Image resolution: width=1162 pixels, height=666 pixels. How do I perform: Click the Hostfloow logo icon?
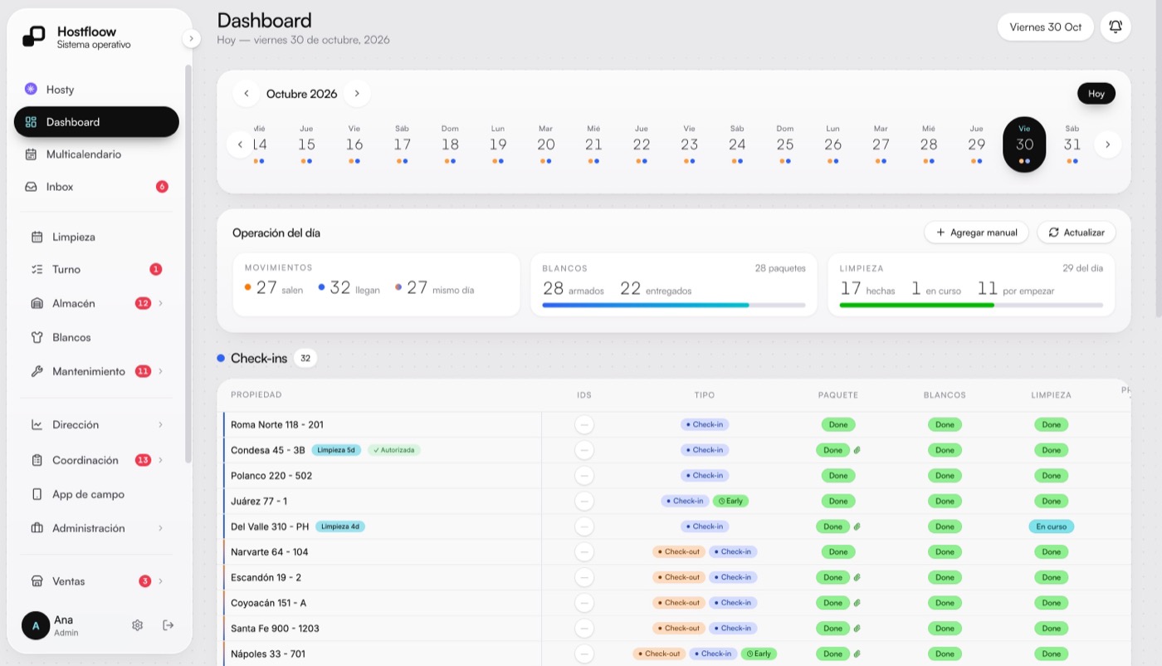coord(34,37)
